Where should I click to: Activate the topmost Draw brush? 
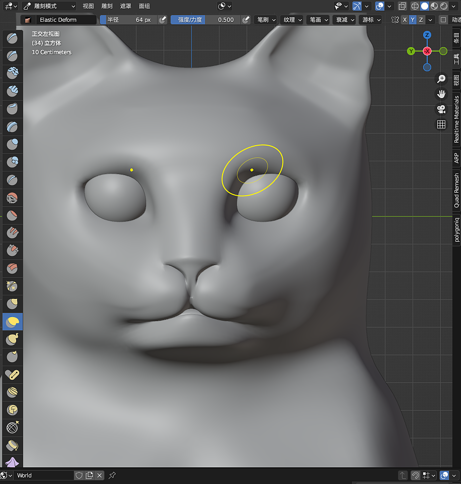tap(12, 38)
